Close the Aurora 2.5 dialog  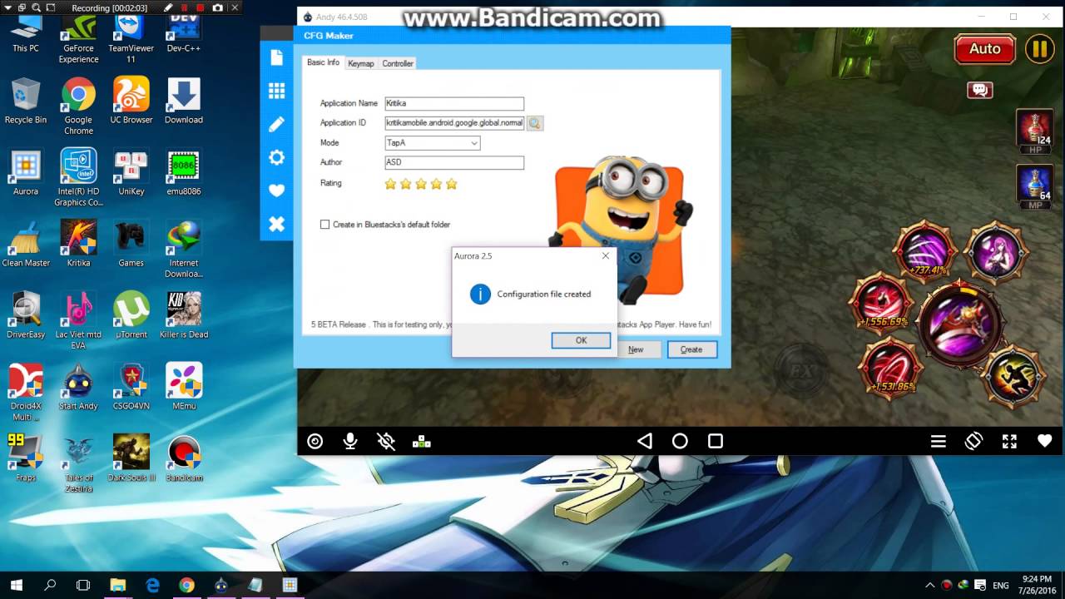tap(606, 255)
